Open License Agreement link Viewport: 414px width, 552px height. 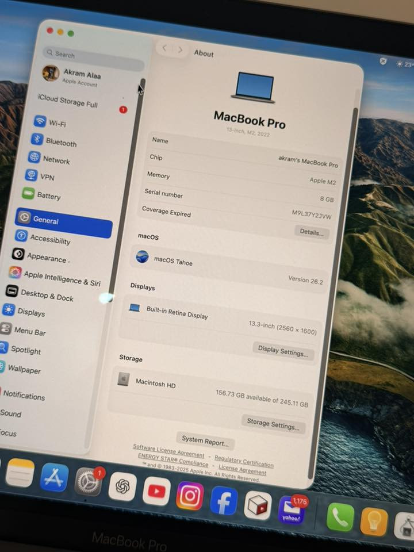click(242, 469)
